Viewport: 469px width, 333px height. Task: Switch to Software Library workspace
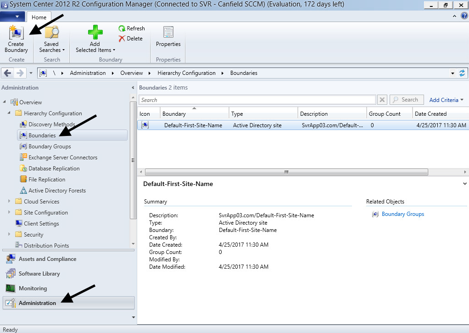tap(68, 274)
